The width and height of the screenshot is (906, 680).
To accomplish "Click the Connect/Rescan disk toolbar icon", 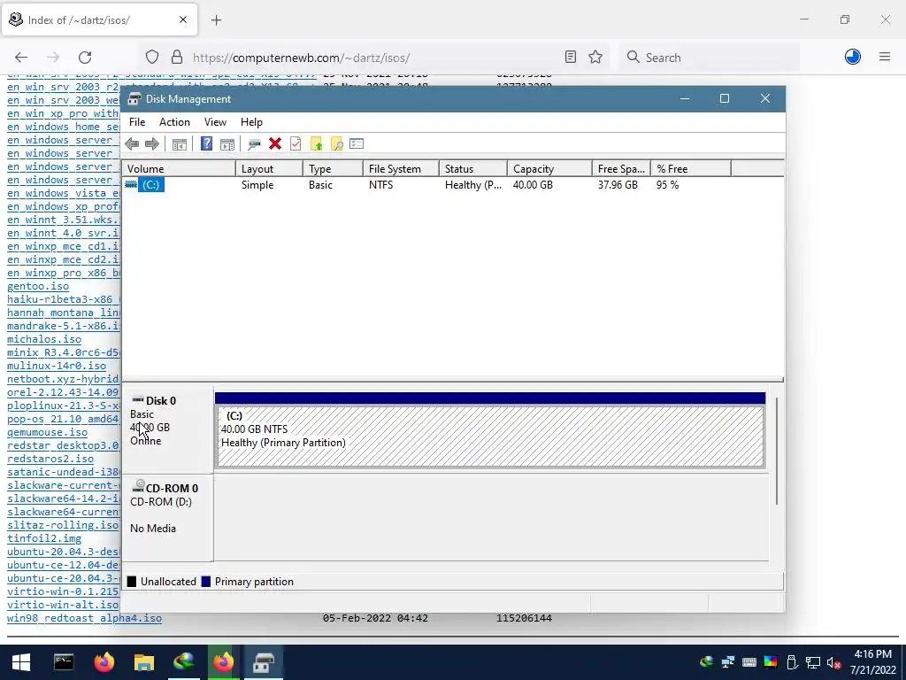I will coord(254,144).
